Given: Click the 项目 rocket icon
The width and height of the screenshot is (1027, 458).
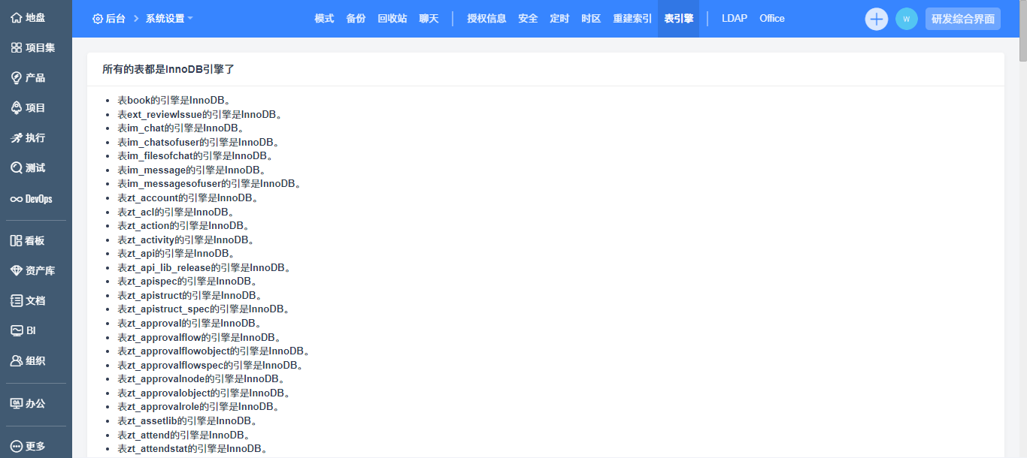Looking at the screenshot, I should [x=16, y=108].
